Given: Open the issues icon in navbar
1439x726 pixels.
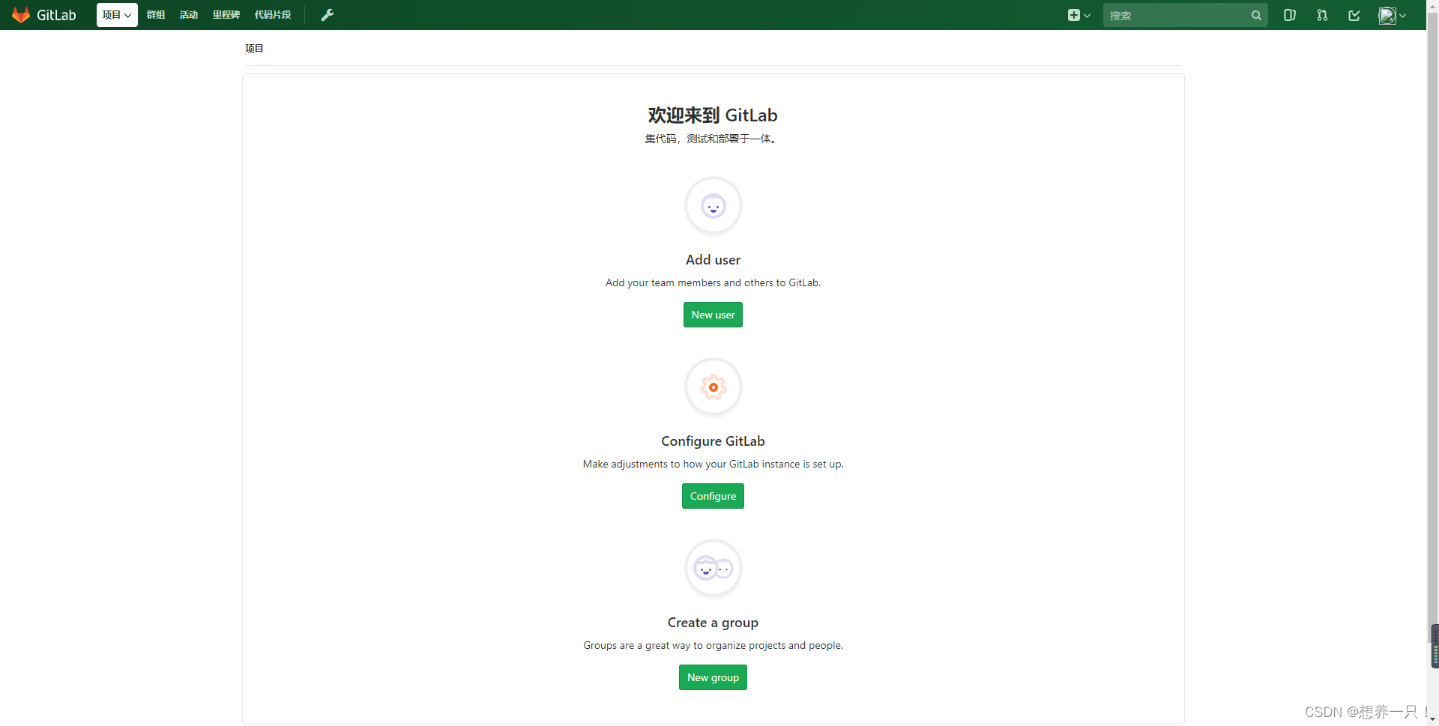Looking at the screenshot, I should coord(1290,15).
